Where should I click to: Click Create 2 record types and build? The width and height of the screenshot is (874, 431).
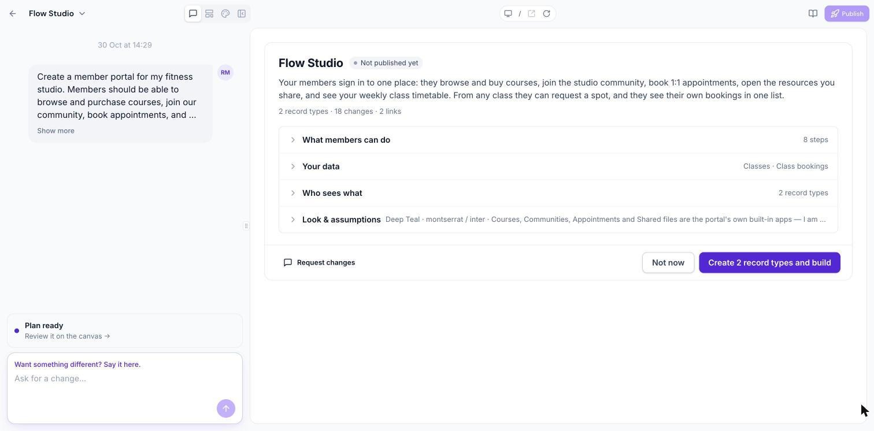(x=769, y=262)
